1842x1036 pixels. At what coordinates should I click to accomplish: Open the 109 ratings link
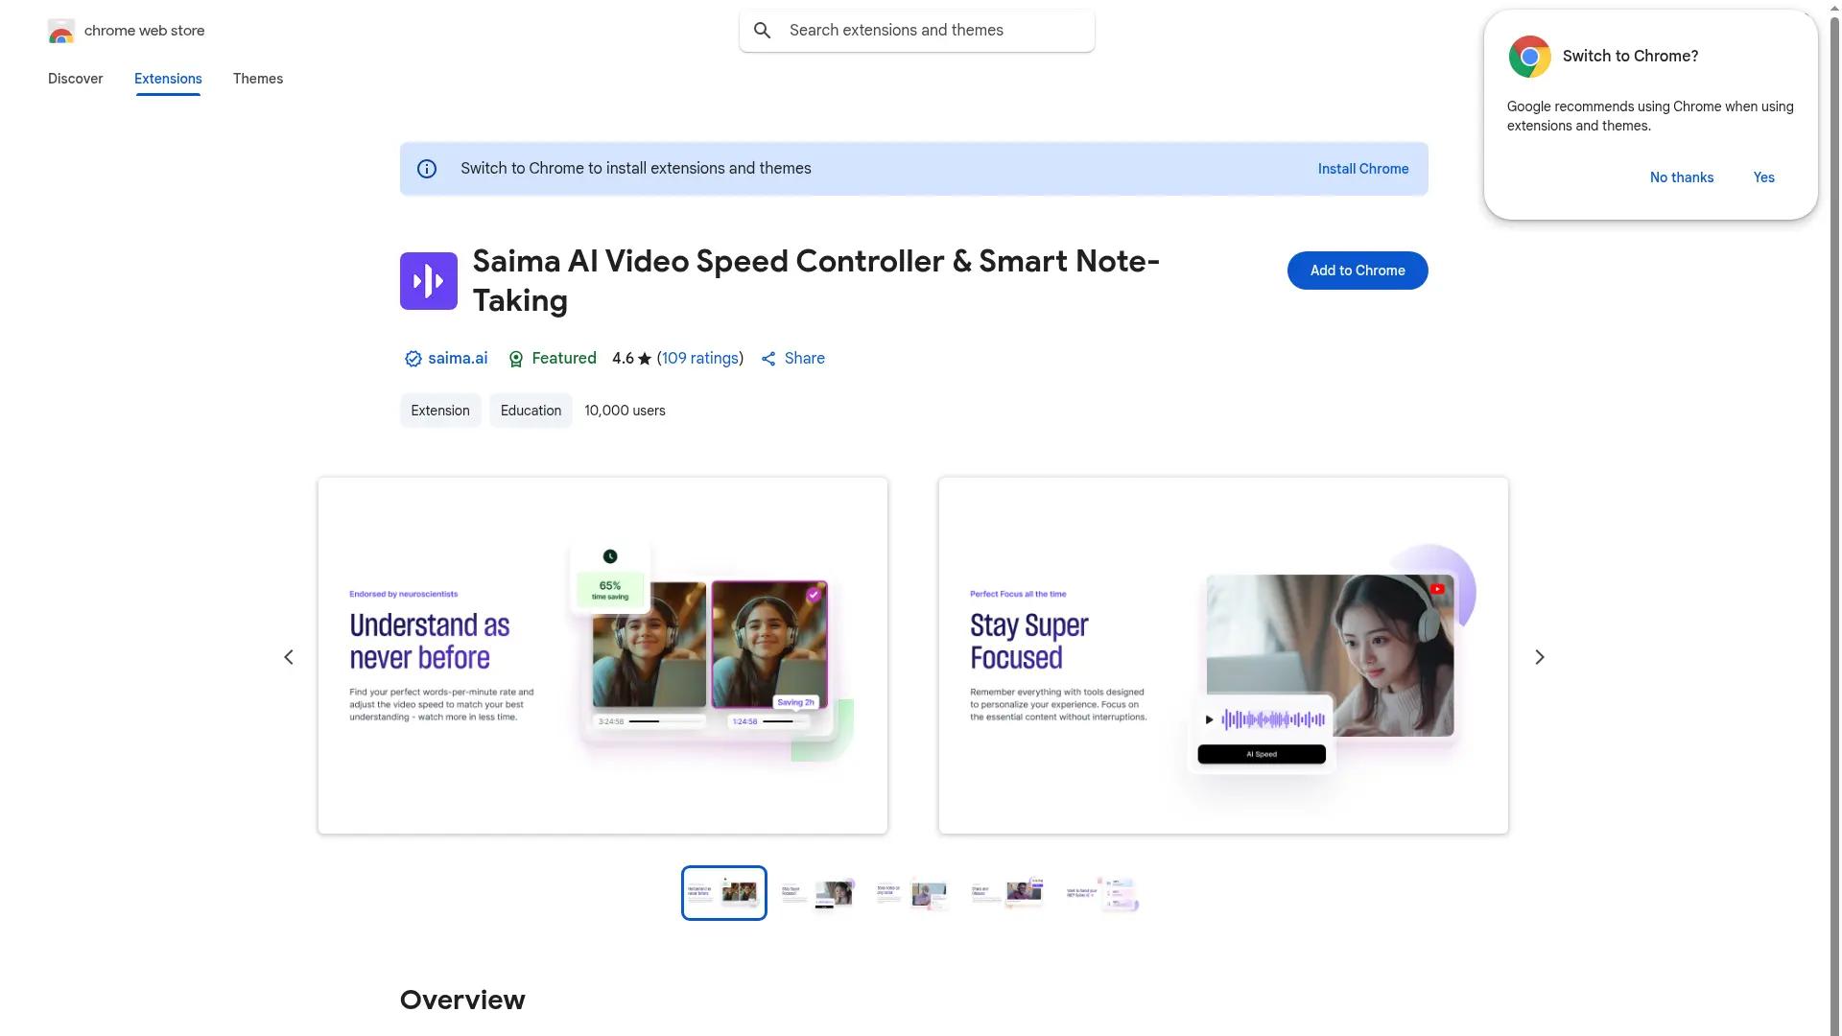tap(700, 358)
